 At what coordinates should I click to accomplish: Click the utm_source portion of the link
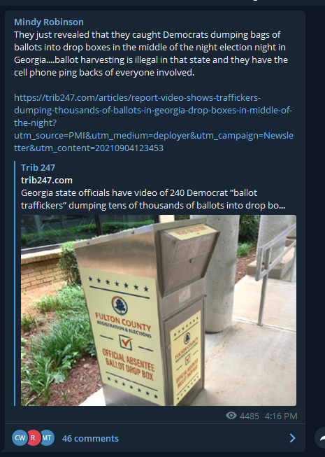[x=154, y=136]
